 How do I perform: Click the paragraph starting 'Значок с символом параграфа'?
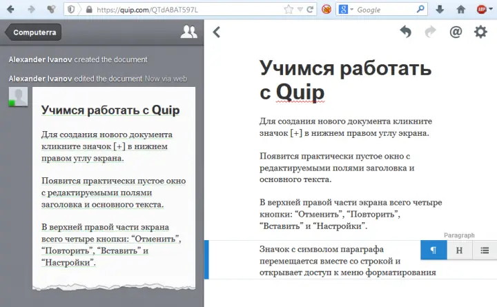click(348, 261)
